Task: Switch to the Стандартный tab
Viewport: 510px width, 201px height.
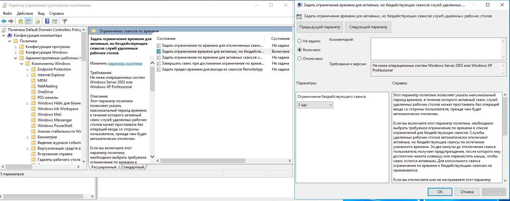Action: (x=133, y=167)
